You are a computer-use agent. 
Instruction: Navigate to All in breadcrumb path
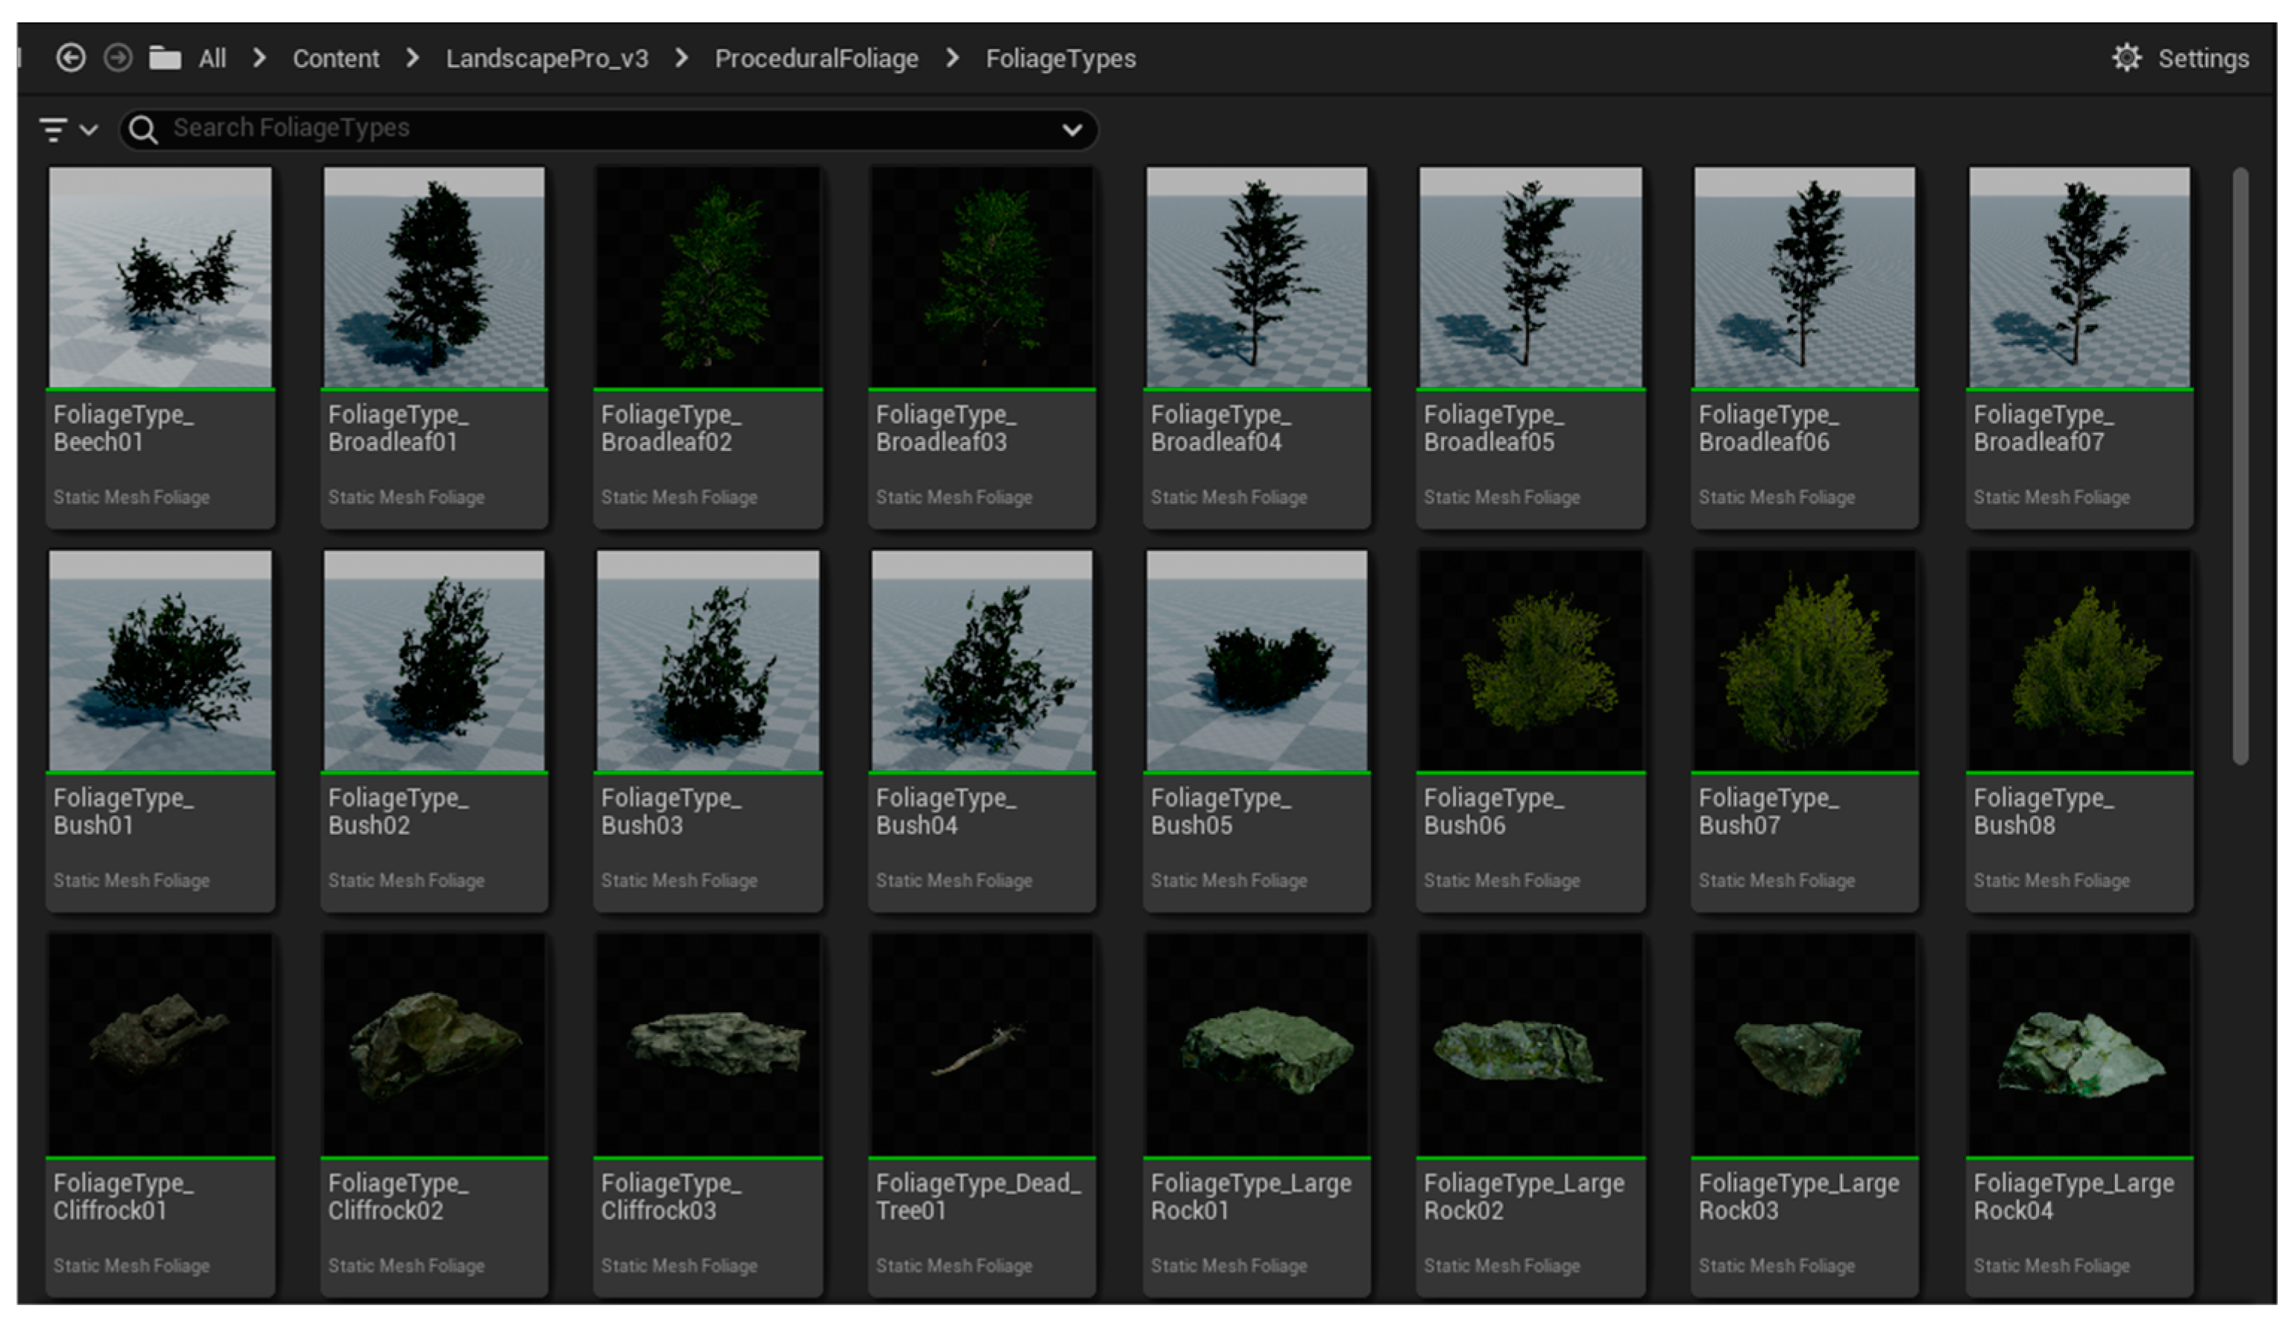tap(212, 58)
